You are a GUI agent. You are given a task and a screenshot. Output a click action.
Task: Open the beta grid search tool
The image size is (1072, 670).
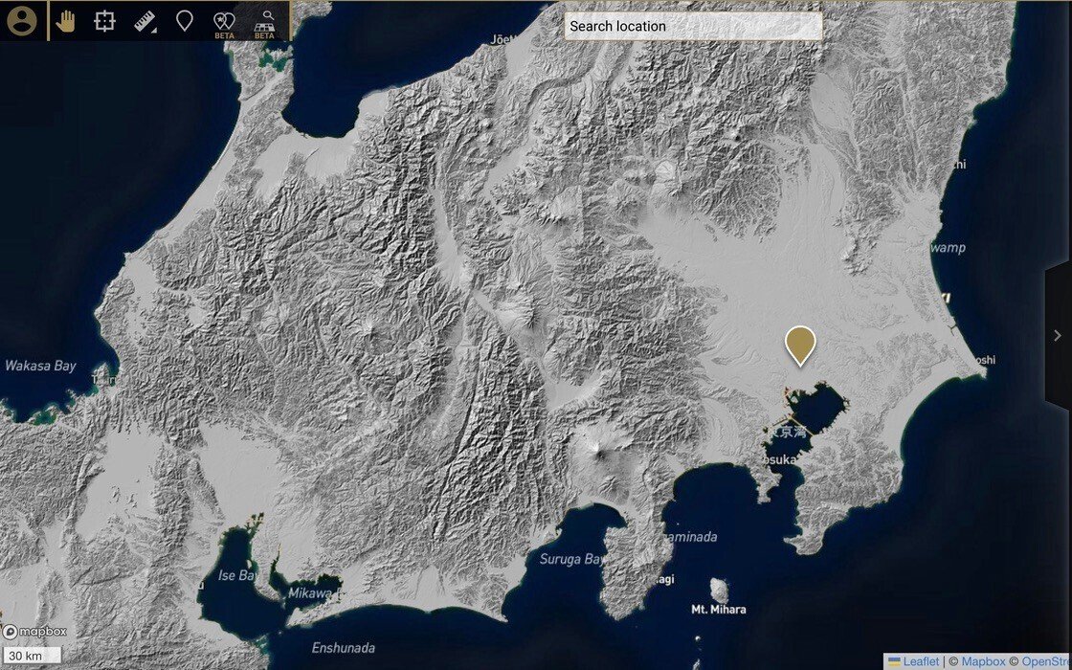pyautogui.click(x=264, y=25)
